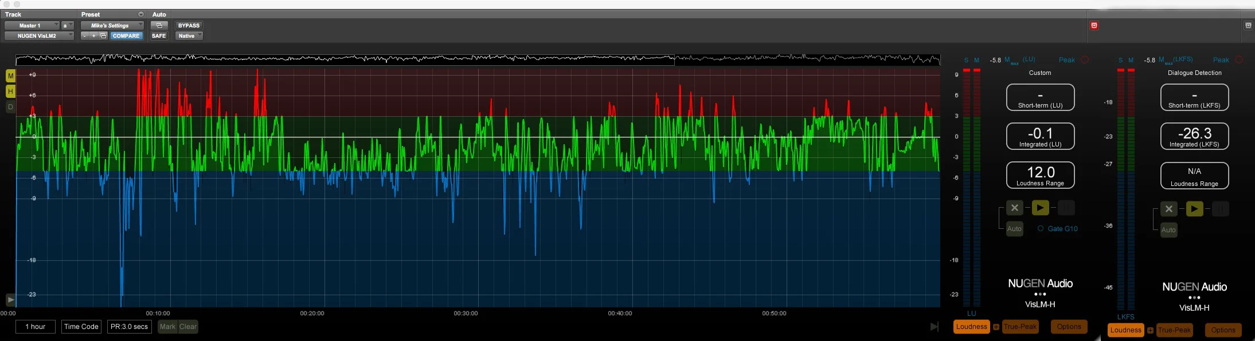Image resolution: width=1255 pixels, height=341 pixels.
Task: Select Loudness tab on left meter
Action: point(971,327)
